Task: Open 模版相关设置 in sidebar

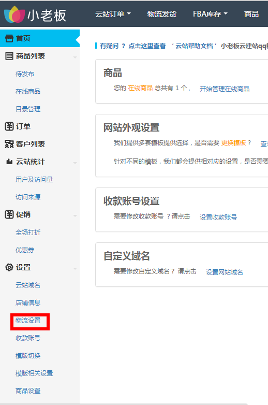Action: [x=34, y=373]
